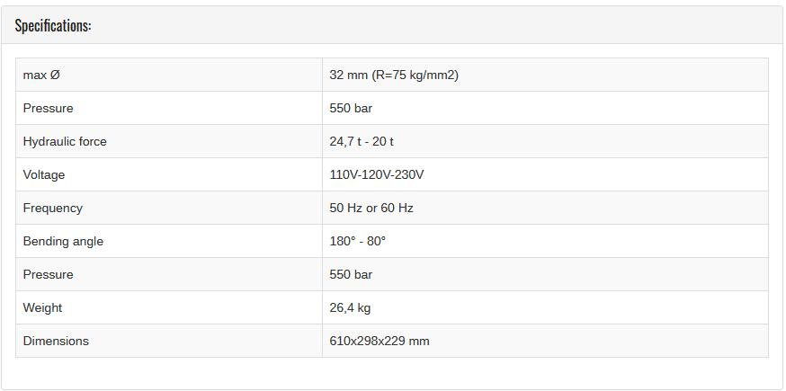Viewport: 786px width, 391px height.
Task: Select the first Pressure row label
Action: click(49, 108)
